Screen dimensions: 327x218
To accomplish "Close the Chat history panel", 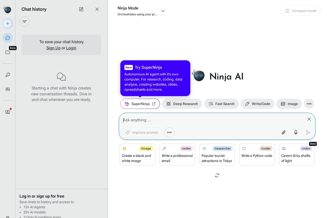I will click(x=97, y=9).
